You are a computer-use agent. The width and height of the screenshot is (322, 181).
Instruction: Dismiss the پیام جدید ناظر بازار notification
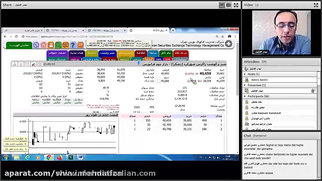point(26,149)
